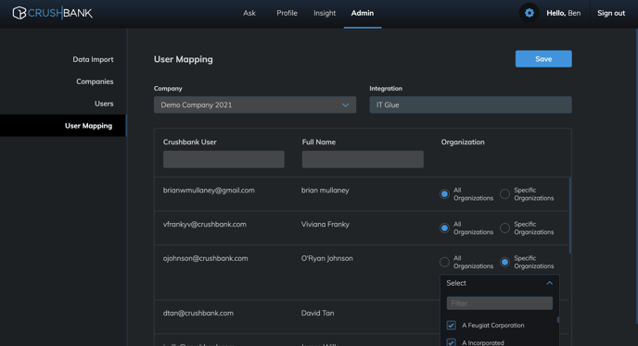Click the Sign out link
The height and width of the screenshot is (346, 638).
[x=611, y=13]
